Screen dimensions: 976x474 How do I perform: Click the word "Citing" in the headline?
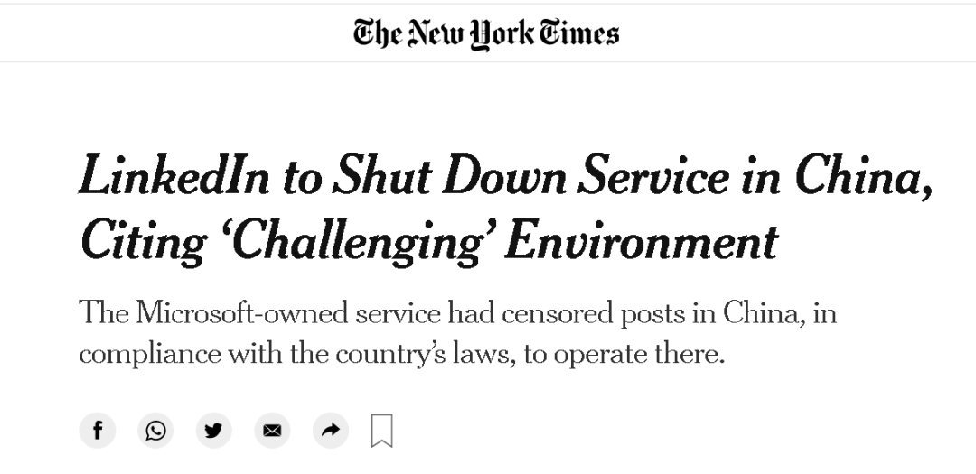(143, 243)
